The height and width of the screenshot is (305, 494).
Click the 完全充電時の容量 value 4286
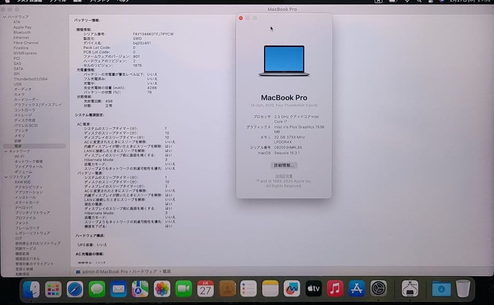(x=152, y=88)
